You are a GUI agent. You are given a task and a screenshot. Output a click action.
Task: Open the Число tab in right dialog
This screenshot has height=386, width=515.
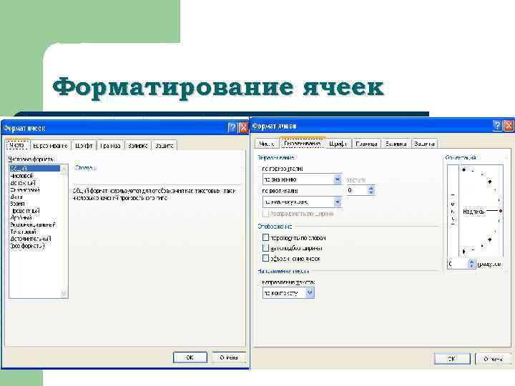click(266, 144)
